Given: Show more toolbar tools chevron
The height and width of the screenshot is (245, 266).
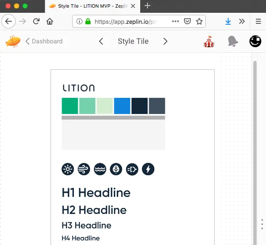Looking at the screenshot, I should coord(242,21).
